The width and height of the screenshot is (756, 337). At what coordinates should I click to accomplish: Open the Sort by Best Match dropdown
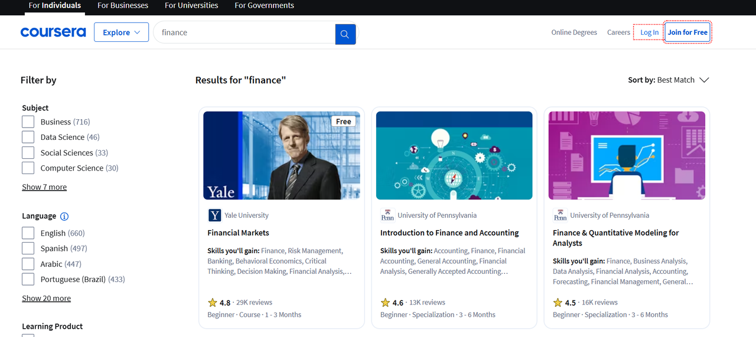click(669, 80)
